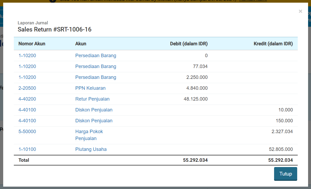Image resolution: width=311 pixels, height=189 pixels.
Task: Open the Retur Penjualan account link
Action: 92,99
